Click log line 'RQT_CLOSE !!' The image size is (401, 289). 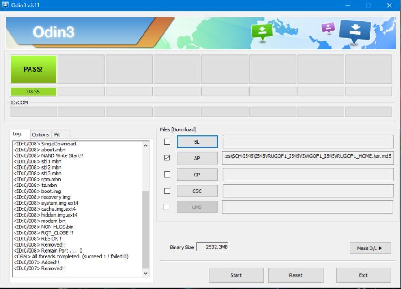coord(43,232)
